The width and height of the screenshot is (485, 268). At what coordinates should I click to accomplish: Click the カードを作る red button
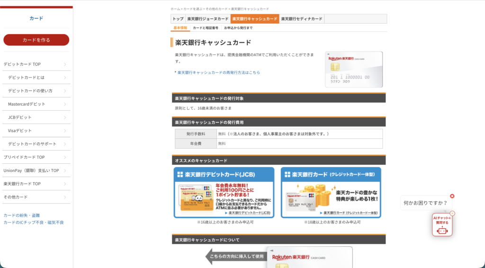tap(36, 40)
